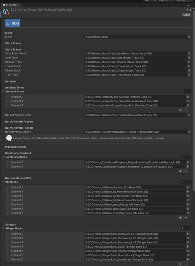Select the Inspector tab

click(10, 5)
